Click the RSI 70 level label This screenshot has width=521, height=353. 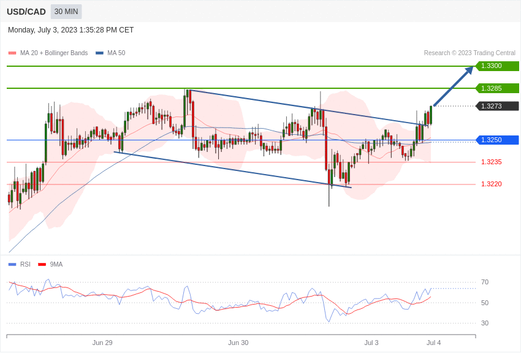point(485,282)
